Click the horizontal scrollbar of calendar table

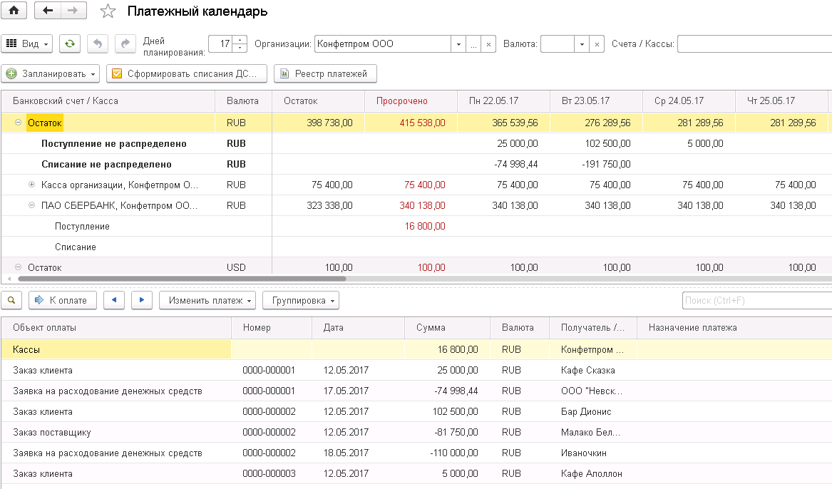(182, 279)
